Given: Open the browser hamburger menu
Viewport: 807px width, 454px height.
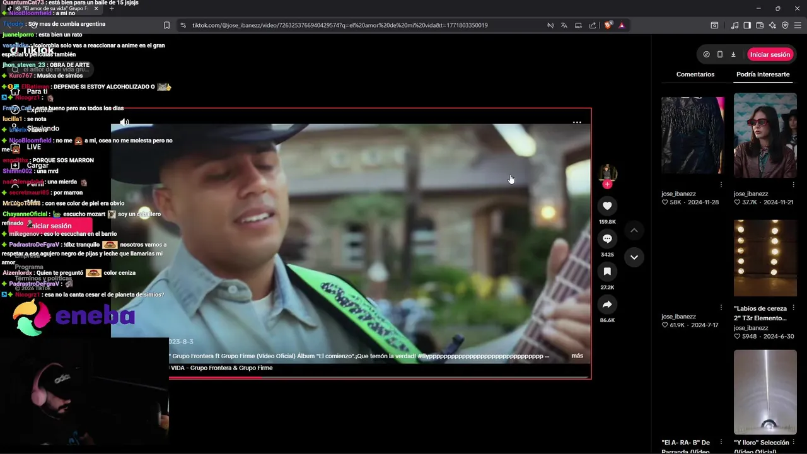Looking at the screenshot, I should click(x=798, y=25).
